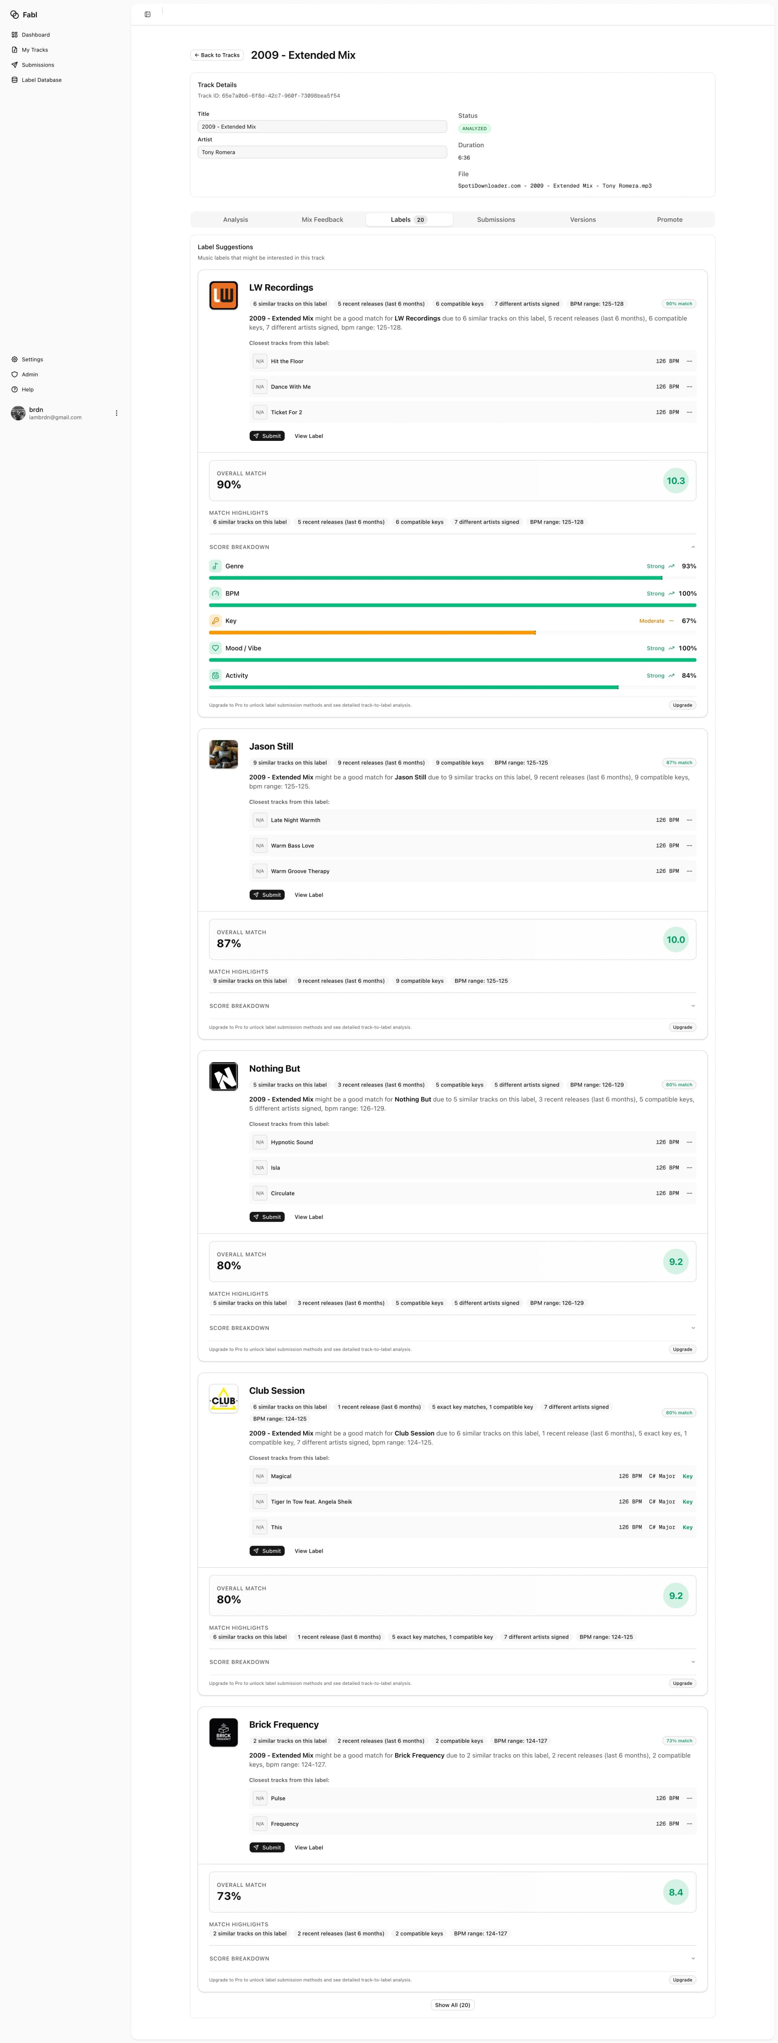This screenshot has height=2043, width=778.
Task: Open Settings in the sidebar
Action: click(32, 359)
